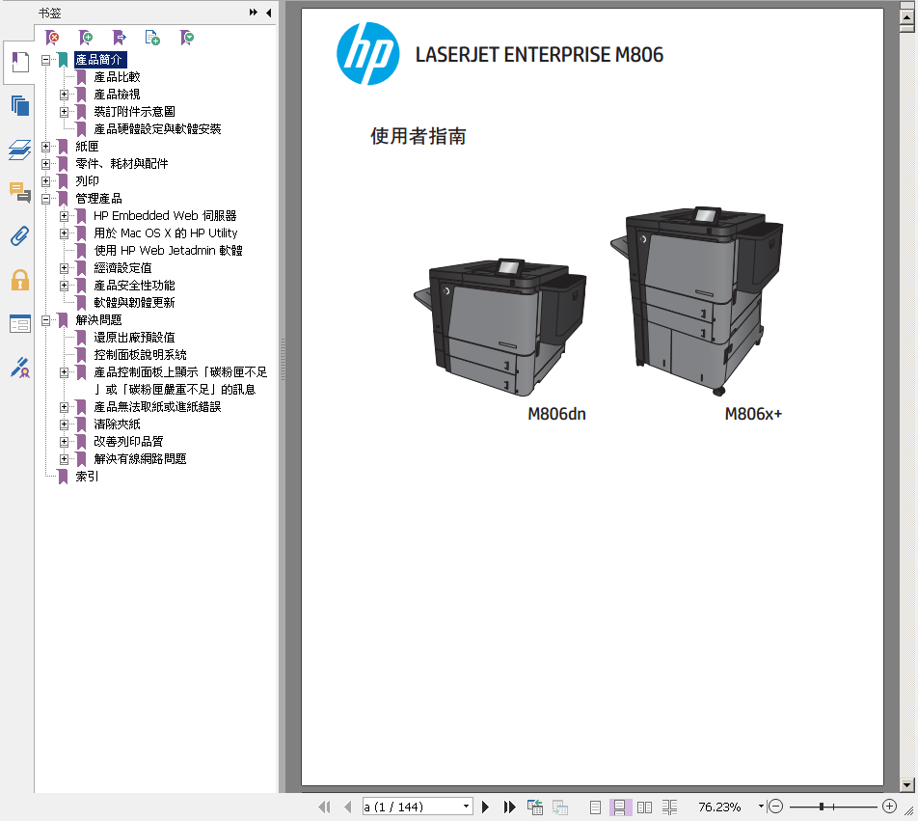
Task: Open the Layers sidebar panel
Action: (x=20, y=150)
